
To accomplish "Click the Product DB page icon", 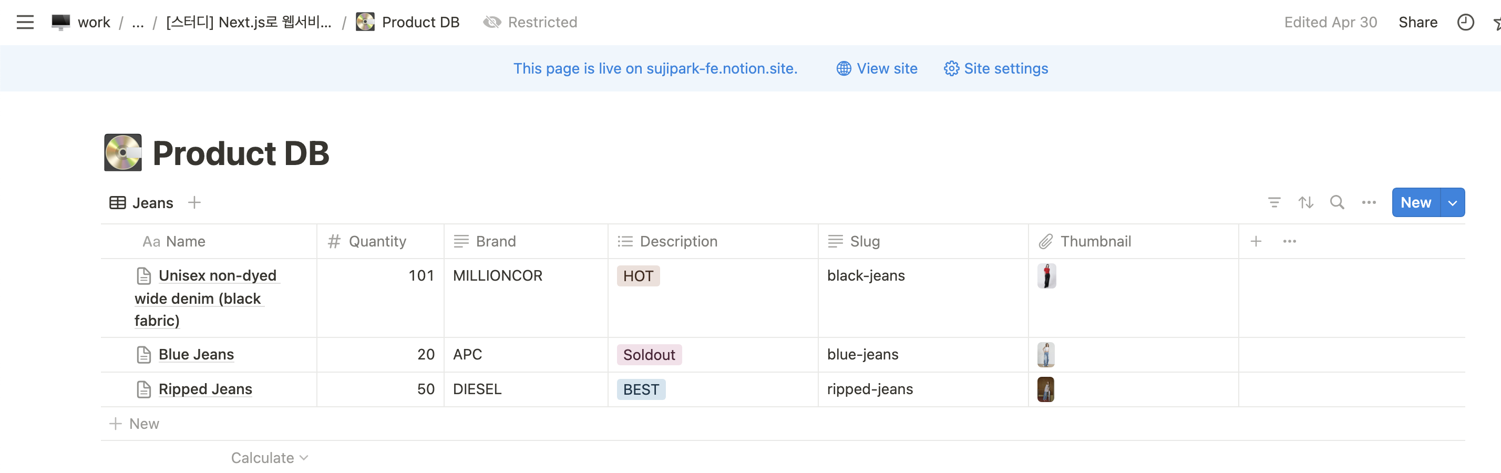I will pyautogui.click(x=123, y=152).
